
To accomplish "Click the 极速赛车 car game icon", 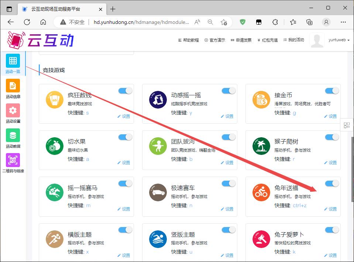I will tap(158, 192).
